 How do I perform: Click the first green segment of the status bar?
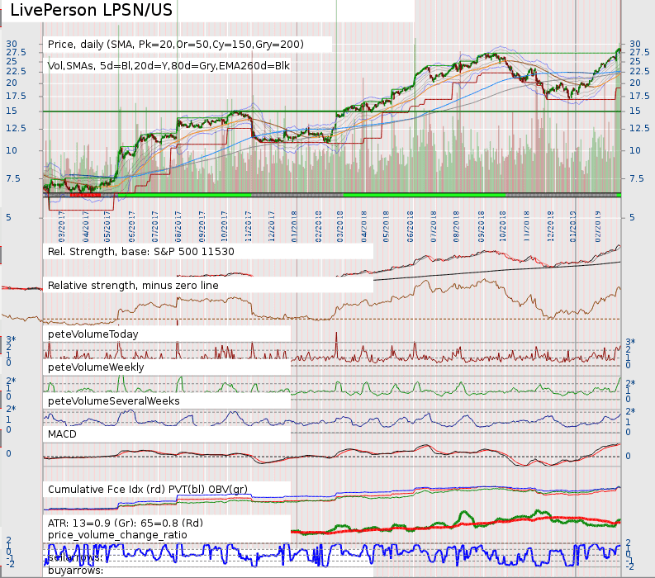[x=185, y=195]
